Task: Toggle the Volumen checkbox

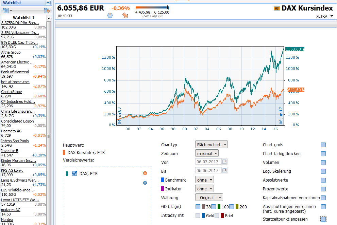Action: pyautogui.click(x=323, y=163)
